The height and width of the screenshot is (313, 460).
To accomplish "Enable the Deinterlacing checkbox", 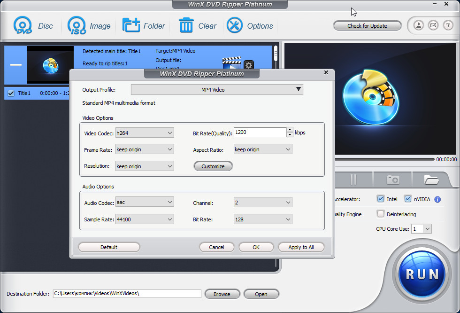I will (x=381, y=214).
